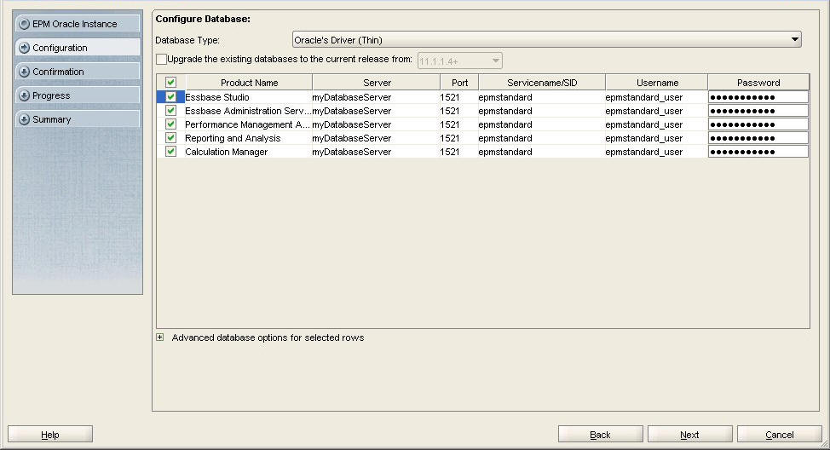Image resolution: width=830 pixels, height=450 pixels.
Task: Click myDatabaseServer in Reporting and Analysis row
Action: pos(376,138)
